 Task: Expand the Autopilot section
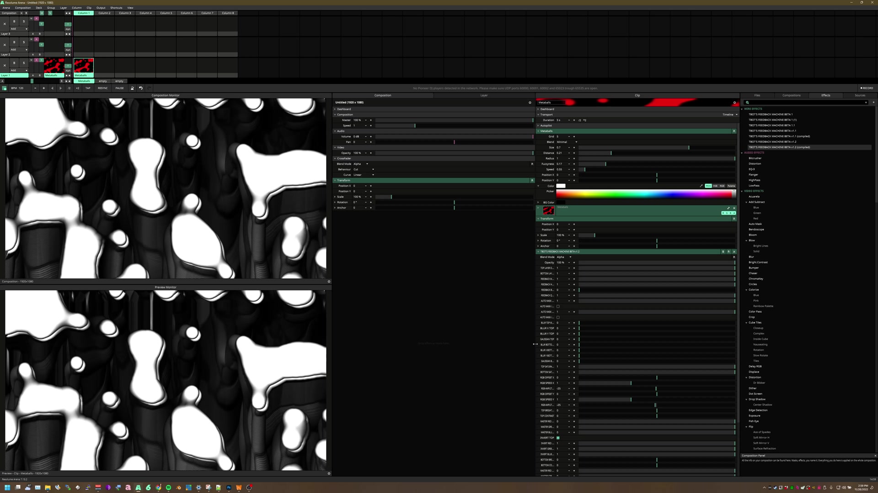538,126
